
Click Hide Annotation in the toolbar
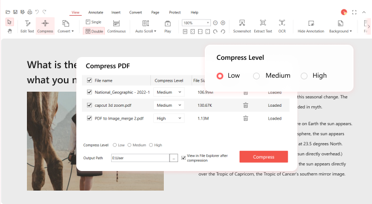311,26
